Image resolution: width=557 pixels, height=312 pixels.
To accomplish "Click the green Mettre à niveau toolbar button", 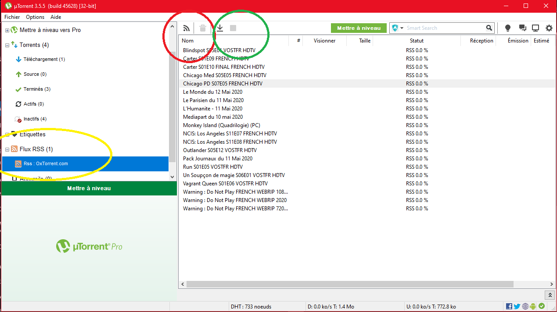I will click(x=359, y=28).
